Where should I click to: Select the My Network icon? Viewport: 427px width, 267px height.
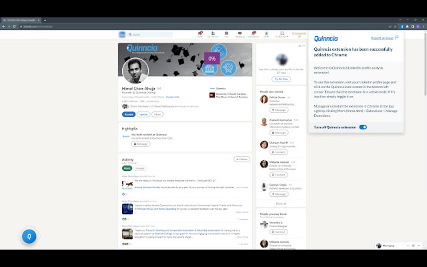tap(213, 33)
